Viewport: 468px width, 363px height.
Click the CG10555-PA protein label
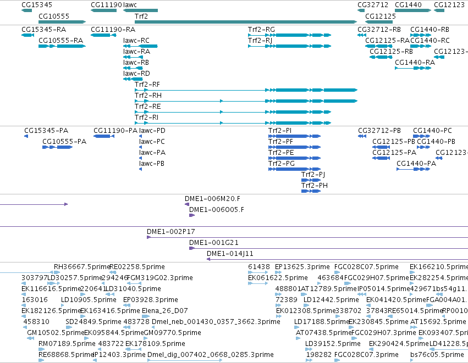(x=64, y=142)
